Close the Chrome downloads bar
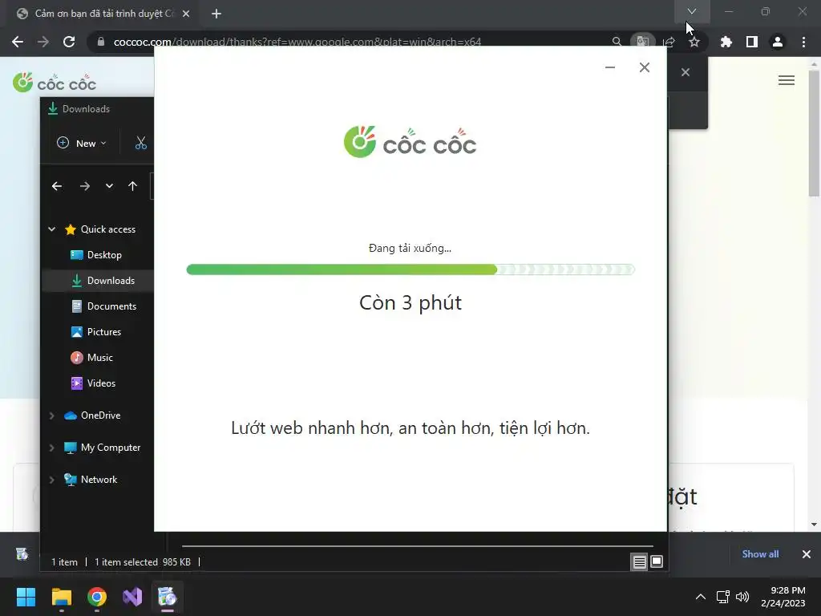This screenshot has width=821, height=616. 807,553
